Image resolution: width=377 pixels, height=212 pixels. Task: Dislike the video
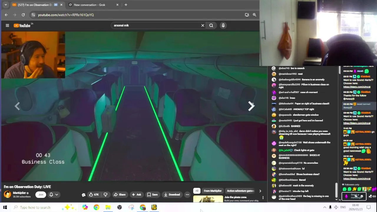point(105,195)
